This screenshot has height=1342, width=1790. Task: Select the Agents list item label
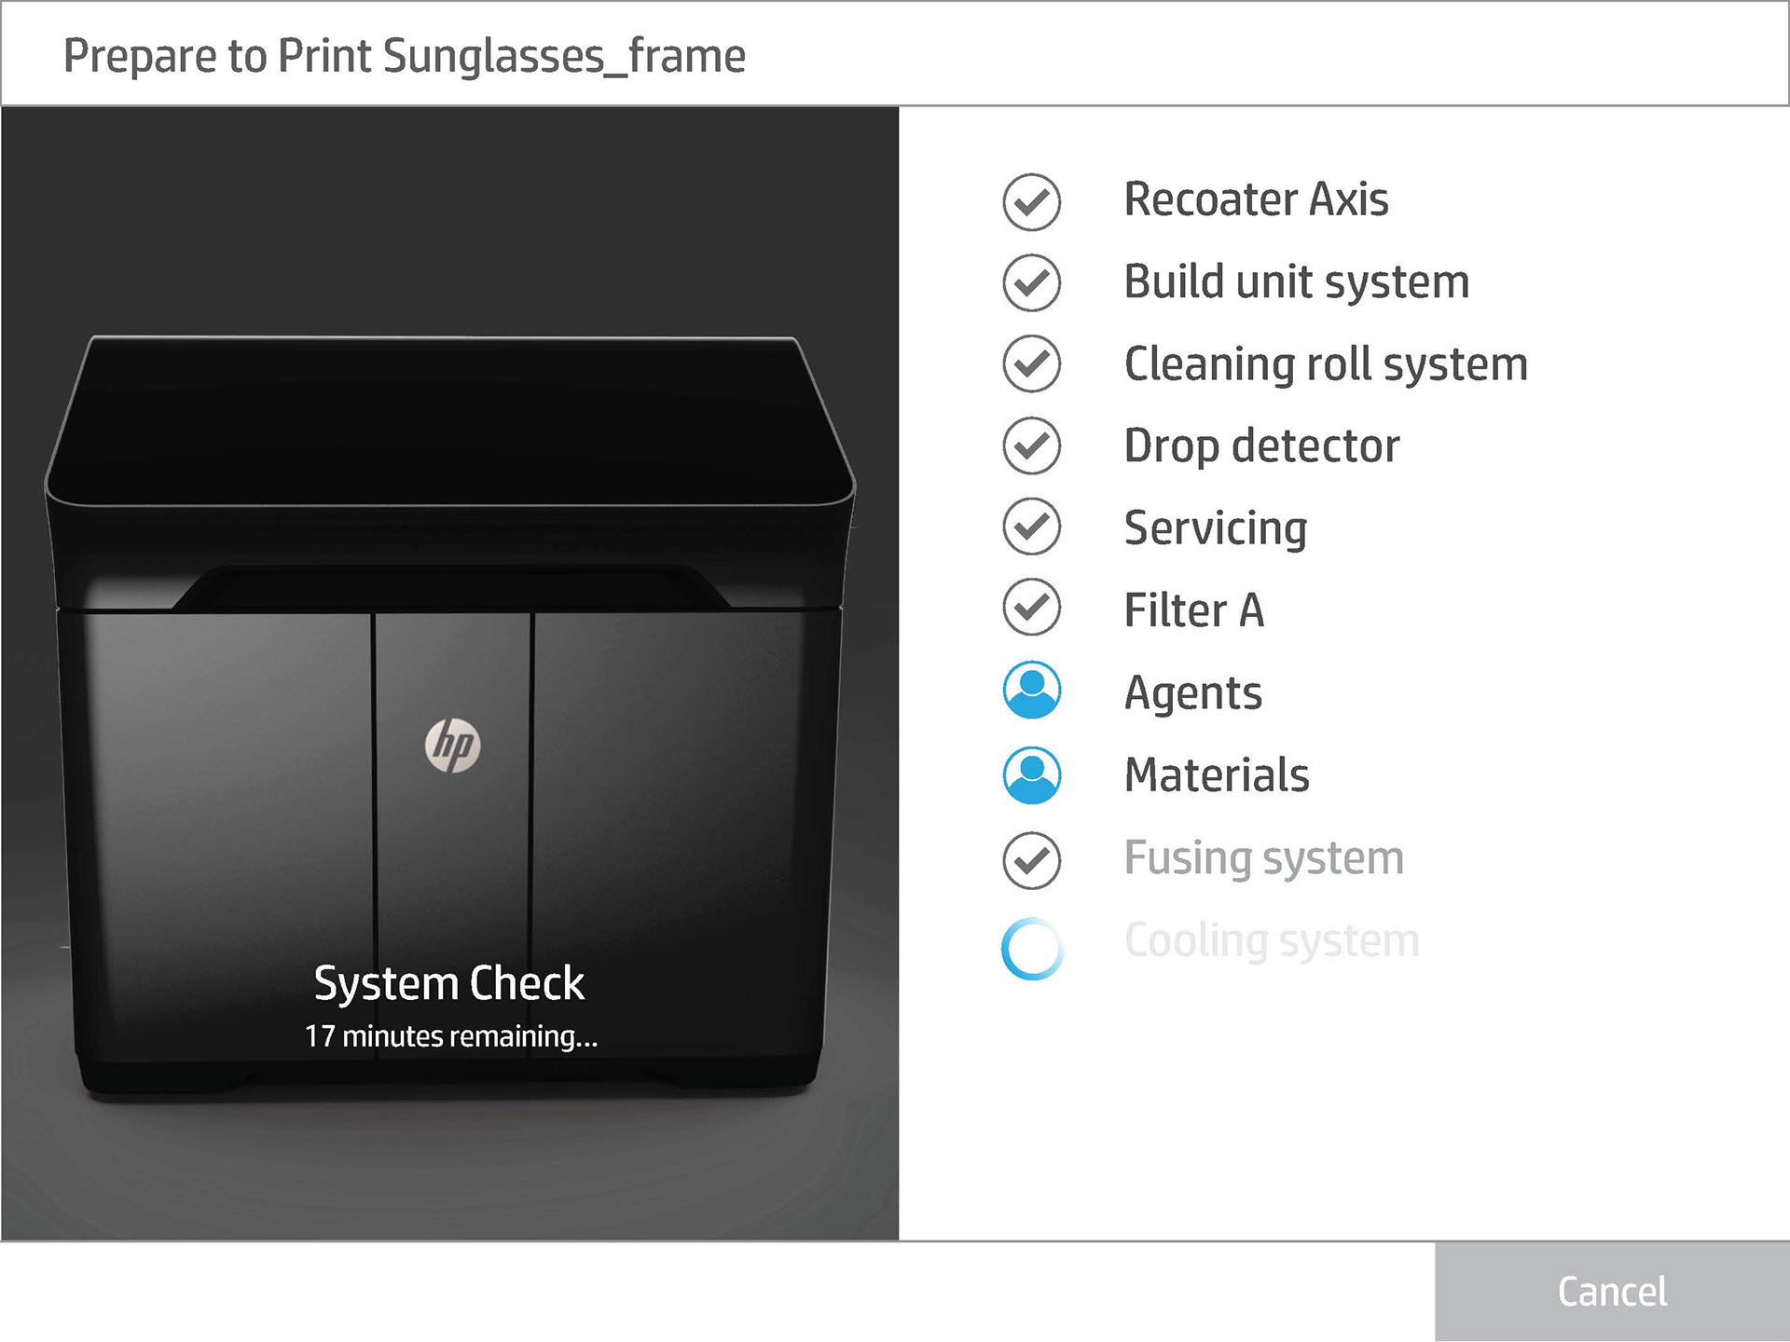click(x=1192, y=693)
